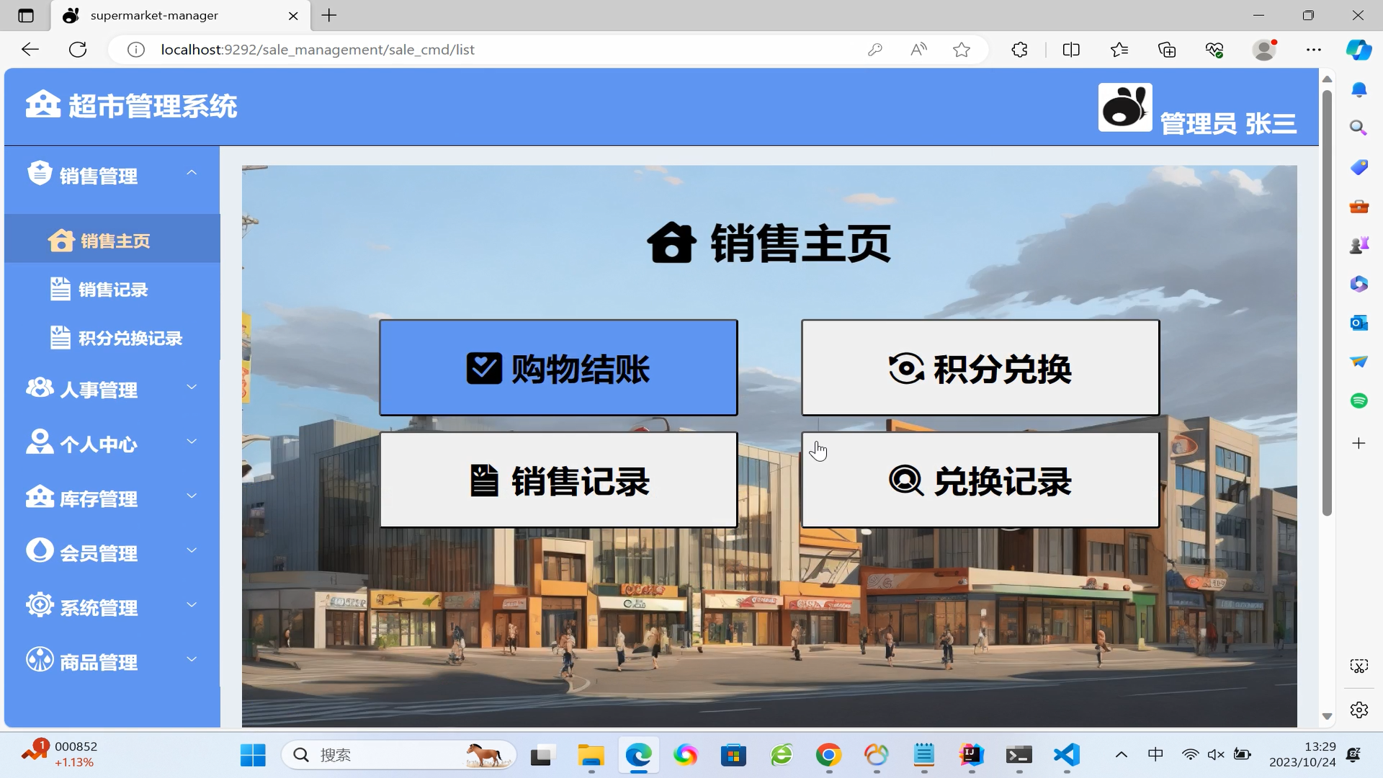Click the 会员管理 droplet icon
The image size is (1383, 778).
tap(39, 551)
